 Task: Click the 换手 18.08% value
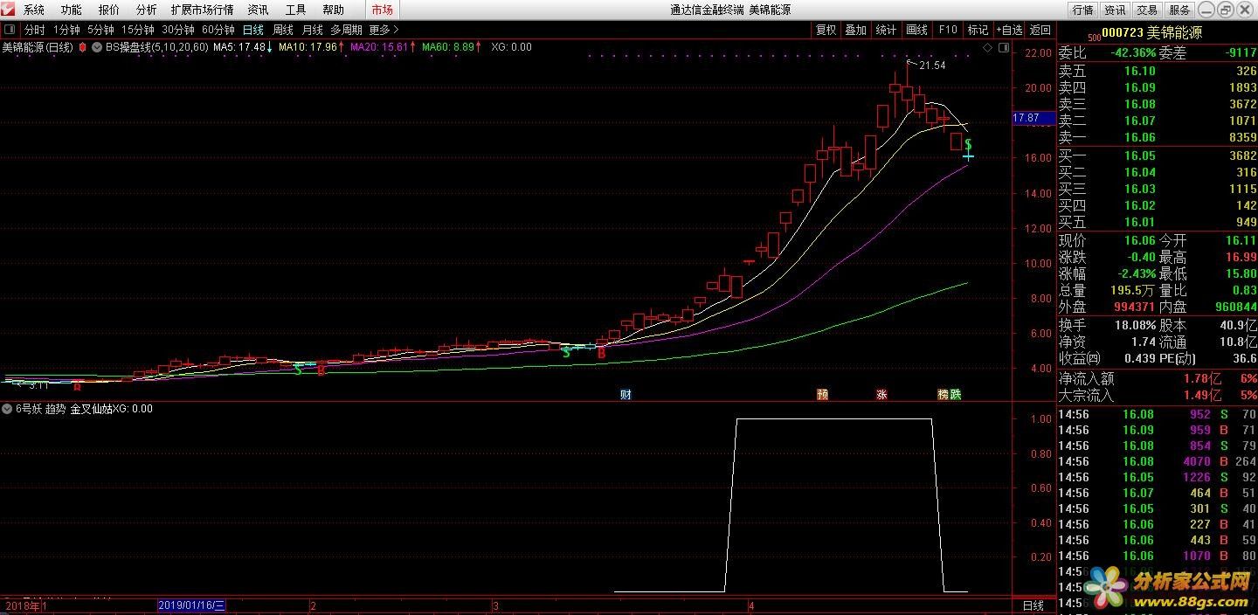[x=1135, y=325]
